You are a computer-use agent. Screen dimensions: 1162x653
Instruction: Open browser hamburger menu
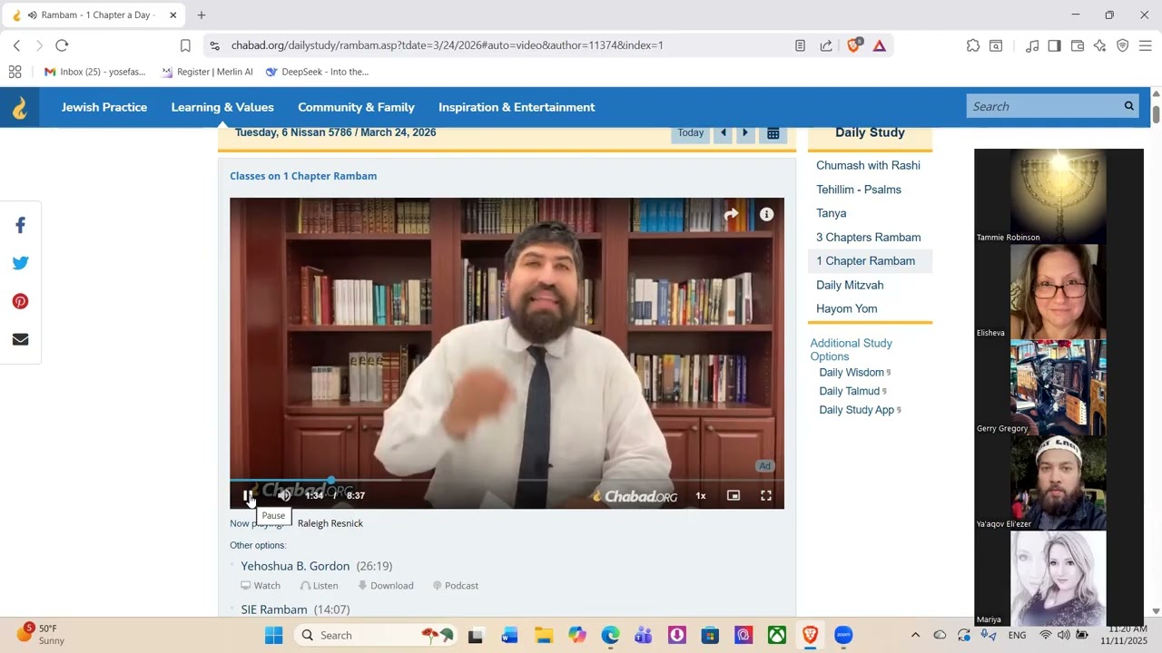click(1146, 45)
